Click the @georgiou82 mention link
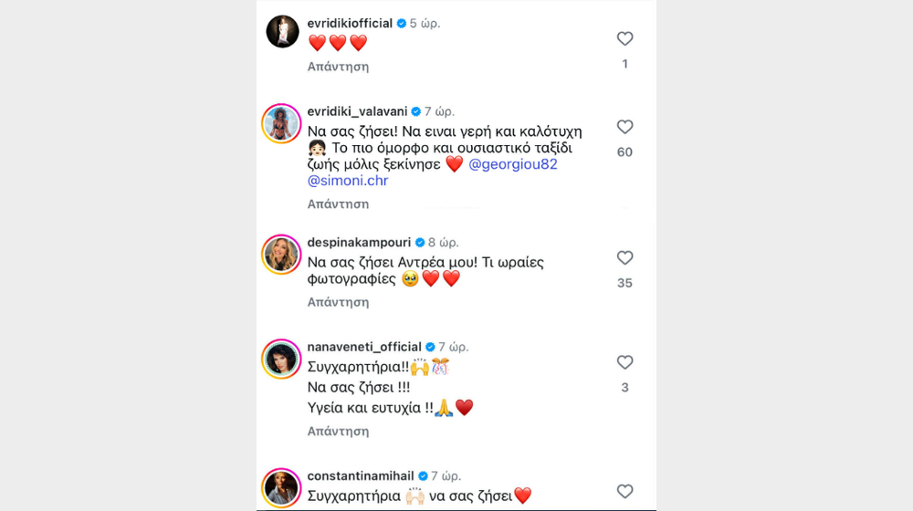 point(513,164)
